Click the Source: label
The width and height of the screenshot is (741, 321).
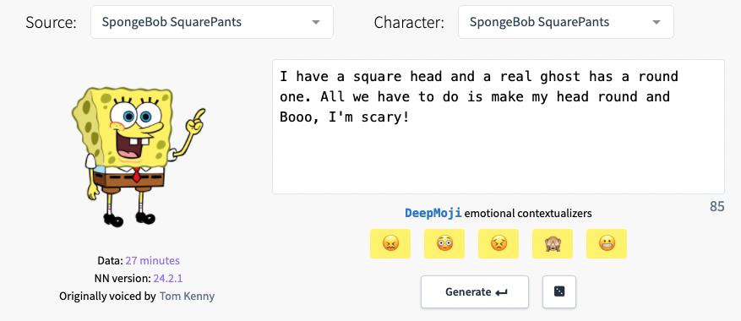pos(51,23)
